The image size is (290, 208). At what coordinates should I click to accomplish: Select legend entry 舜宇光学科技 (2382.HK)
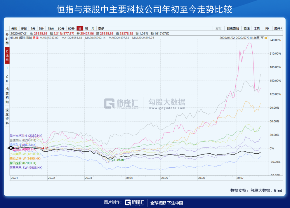coord(26,136)
